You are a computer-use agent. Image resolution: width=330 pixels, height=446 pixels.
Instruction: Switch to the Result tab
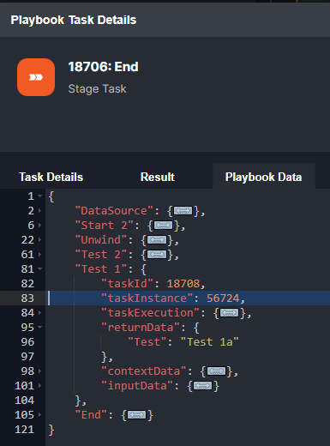tap(158, 177)
